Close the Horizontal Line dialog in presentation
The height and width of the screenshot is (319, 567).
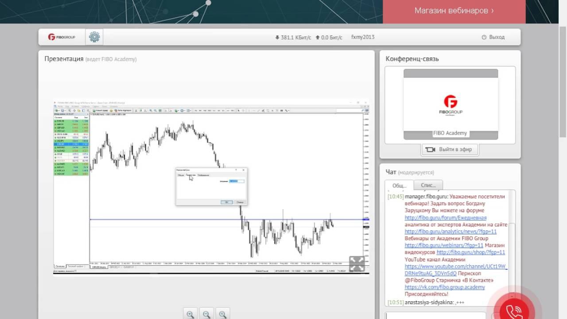click(244, 170)
